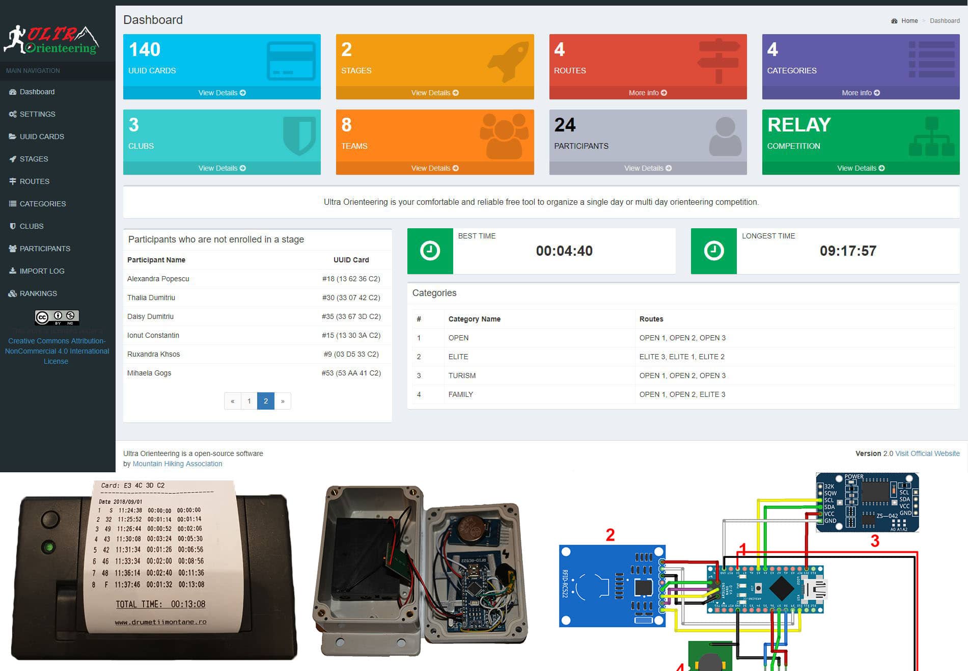The height and width of the screenshot is (671, 968).
Task: Open STAGES in the main navigation
Action: [x=58, y=159]
